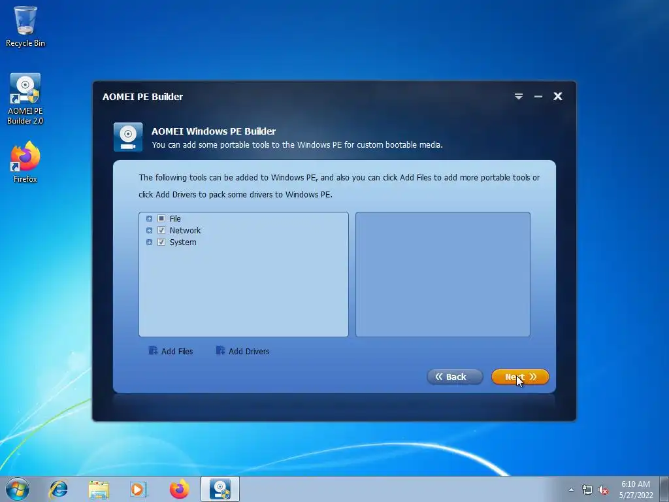
Task: Toggle the File checkbox
Action: (x=161, y=218)
